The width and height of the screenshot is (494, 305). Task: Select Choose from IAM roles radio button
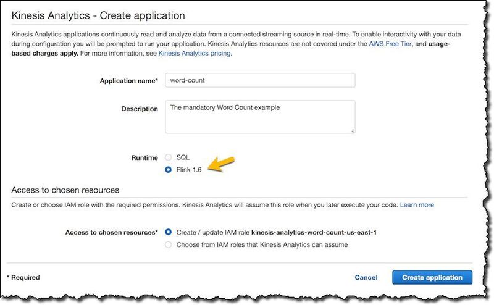pos(169,245)
